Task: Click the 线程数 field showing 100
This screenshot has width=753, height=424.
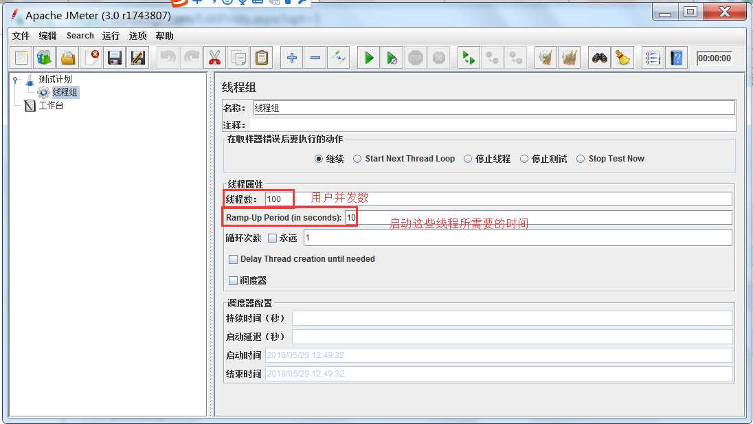Action: (x=499, y=199)
